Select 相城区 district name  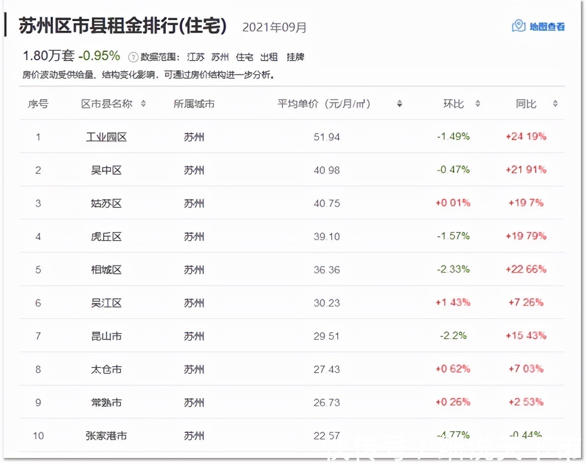[107, 270]
